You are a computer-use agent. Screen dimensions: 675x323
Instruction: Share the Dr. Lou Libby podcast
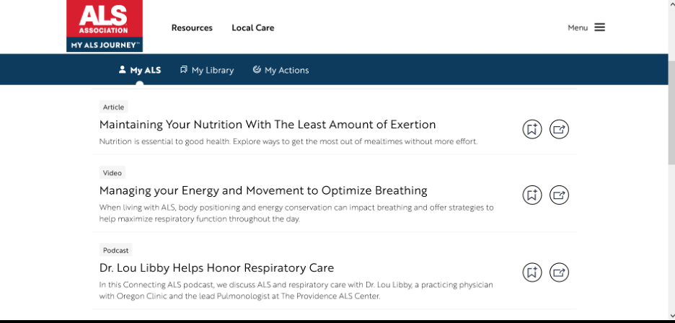point(559,273)
